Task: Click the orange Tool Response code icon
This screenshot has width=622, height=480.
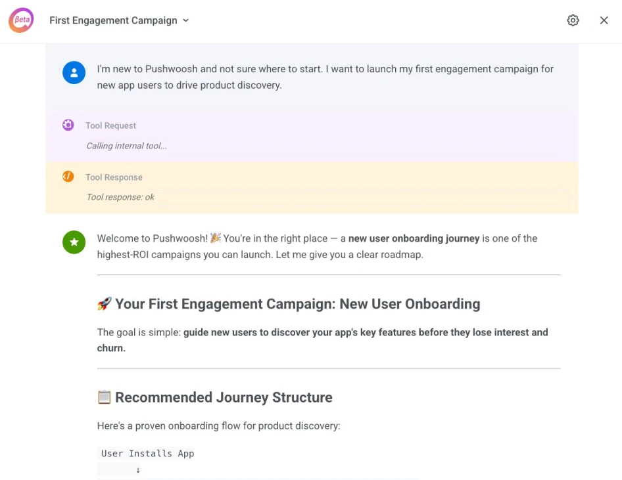Action: [x=68, y=176]
